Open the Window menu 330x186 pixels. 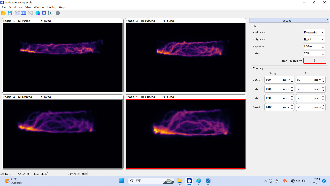coord(39,7)
